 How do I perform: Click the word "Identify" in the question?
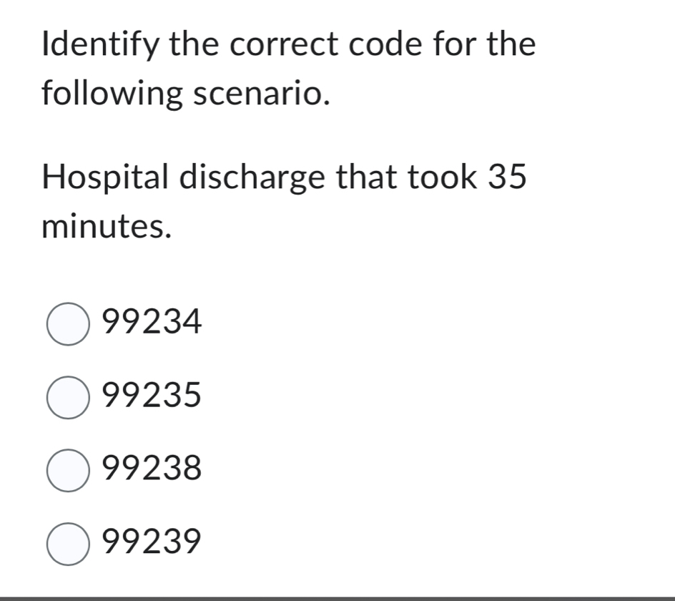(101, 44)
